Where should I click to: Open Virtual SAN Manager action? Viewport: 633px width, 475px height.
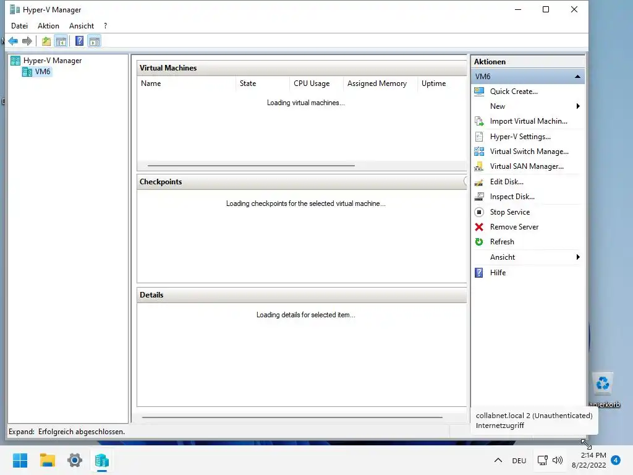point(528,166)
